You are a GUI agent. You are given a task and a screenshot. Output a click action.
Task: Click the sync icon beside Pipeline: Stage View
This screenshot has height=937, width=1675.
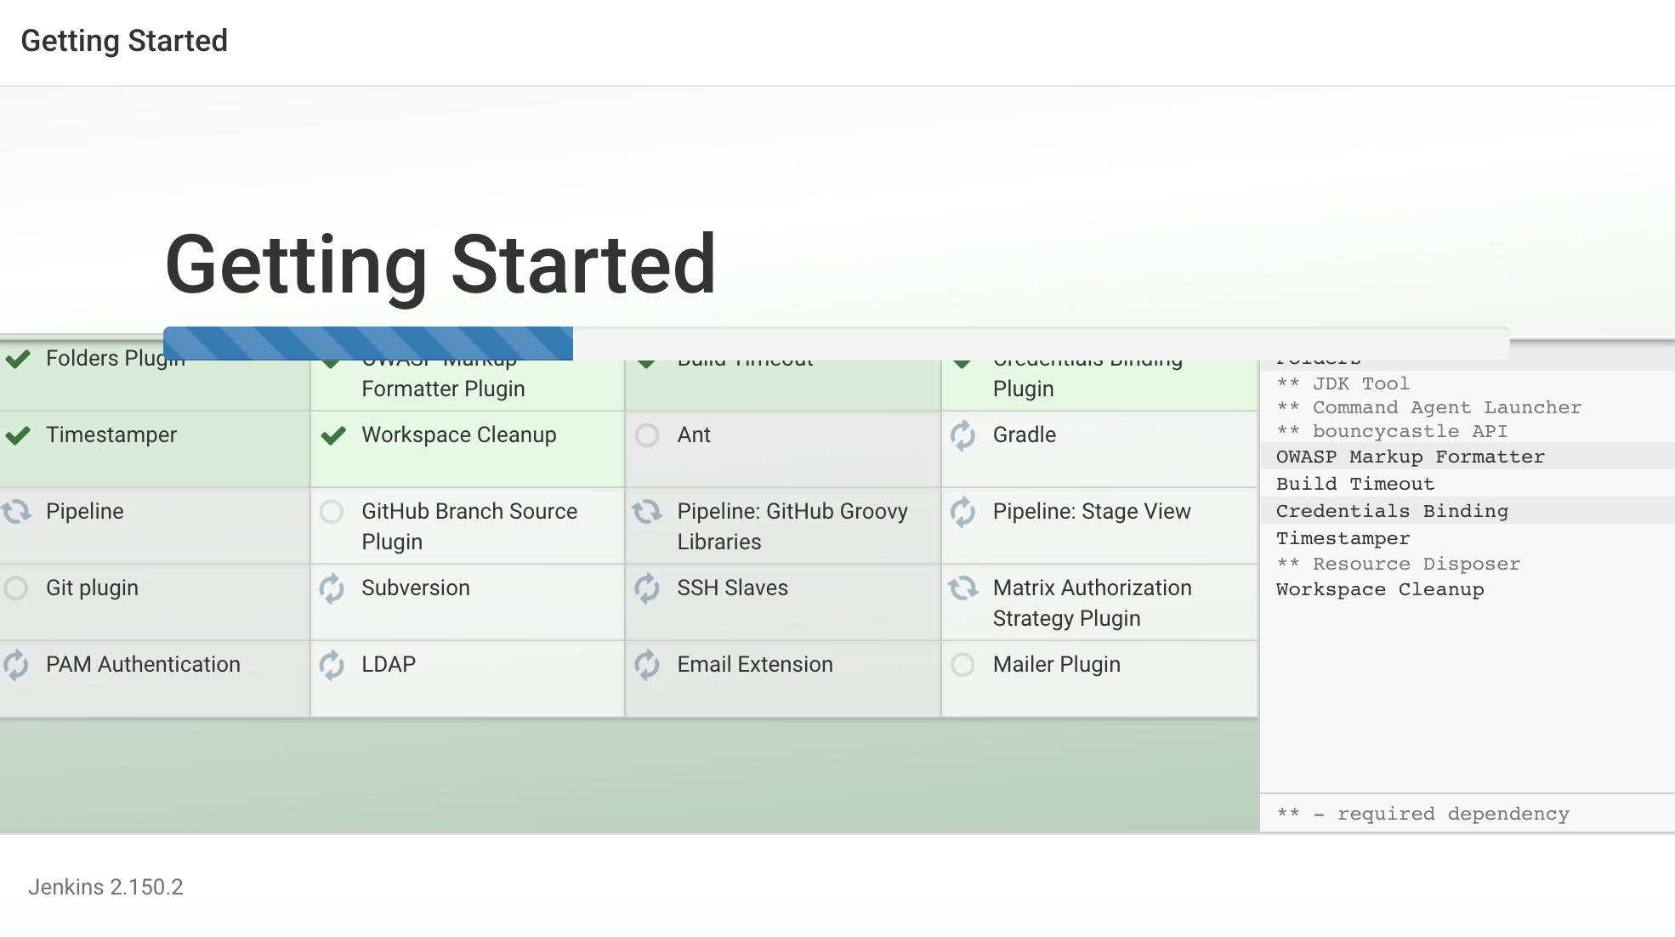click(962, 512)
